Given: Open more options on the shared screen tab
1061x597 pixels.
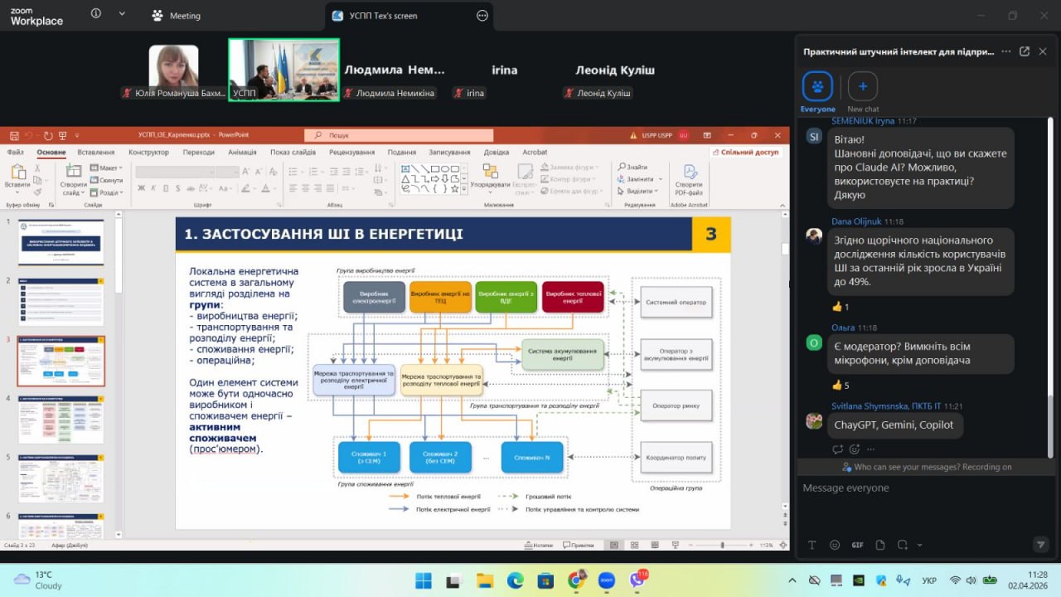Looking at the screenshot, I should tap(482, 15).
